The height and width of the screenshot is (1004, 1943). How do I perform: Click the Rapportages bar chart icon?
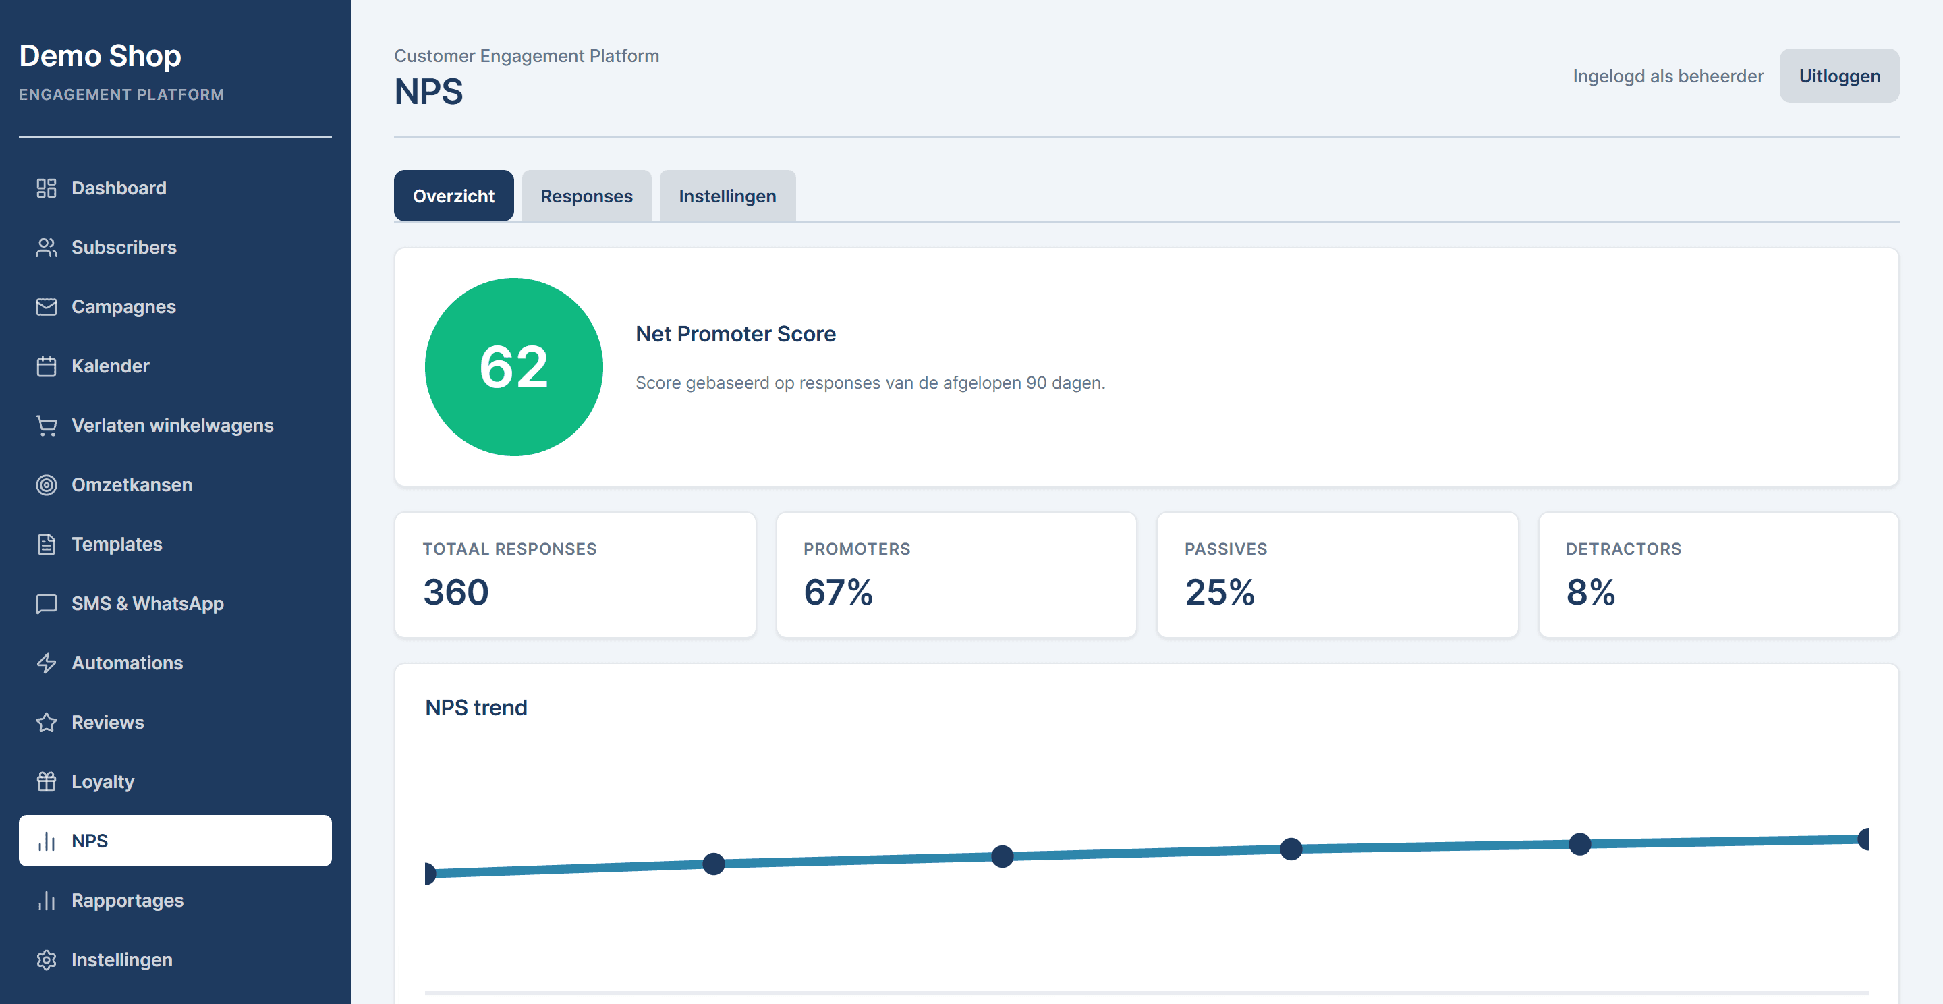coord(46,901)
